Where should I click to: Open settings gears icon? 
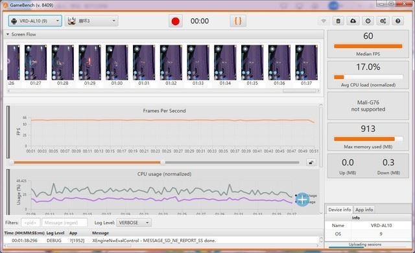(x=383, y=21)
